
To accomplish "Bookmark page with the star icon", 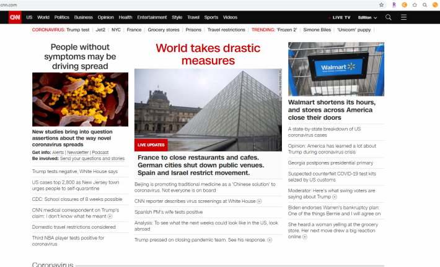I will pyautogui.click(x=381, y=5).
